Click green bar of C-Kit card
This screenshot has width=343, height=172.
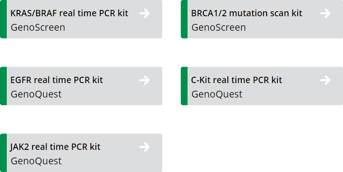point(184,86)
